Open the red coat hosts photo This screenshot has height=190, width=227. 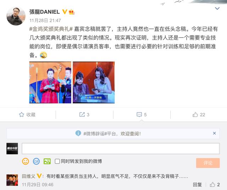pyautogui.click(x=50, y=82)
